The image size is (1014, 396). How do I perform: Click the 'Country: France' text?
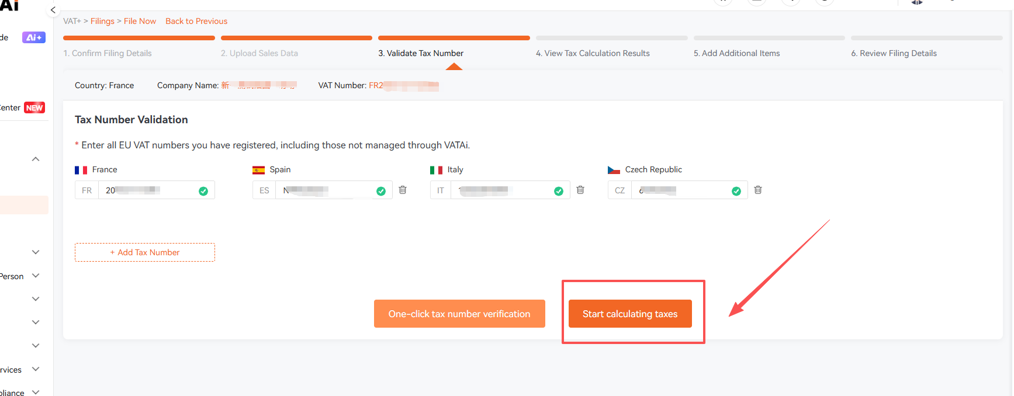tap(104, 85)
